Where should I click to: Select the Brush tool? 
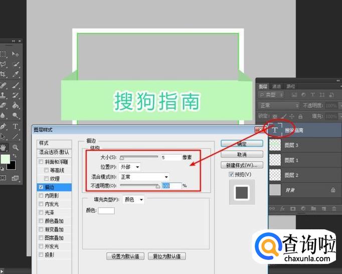point(15,85)
